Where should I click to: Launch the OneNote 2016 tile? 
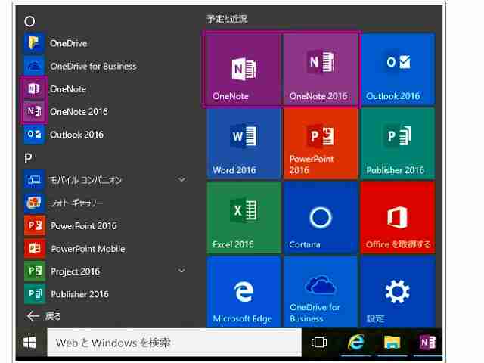click(321, 69)
